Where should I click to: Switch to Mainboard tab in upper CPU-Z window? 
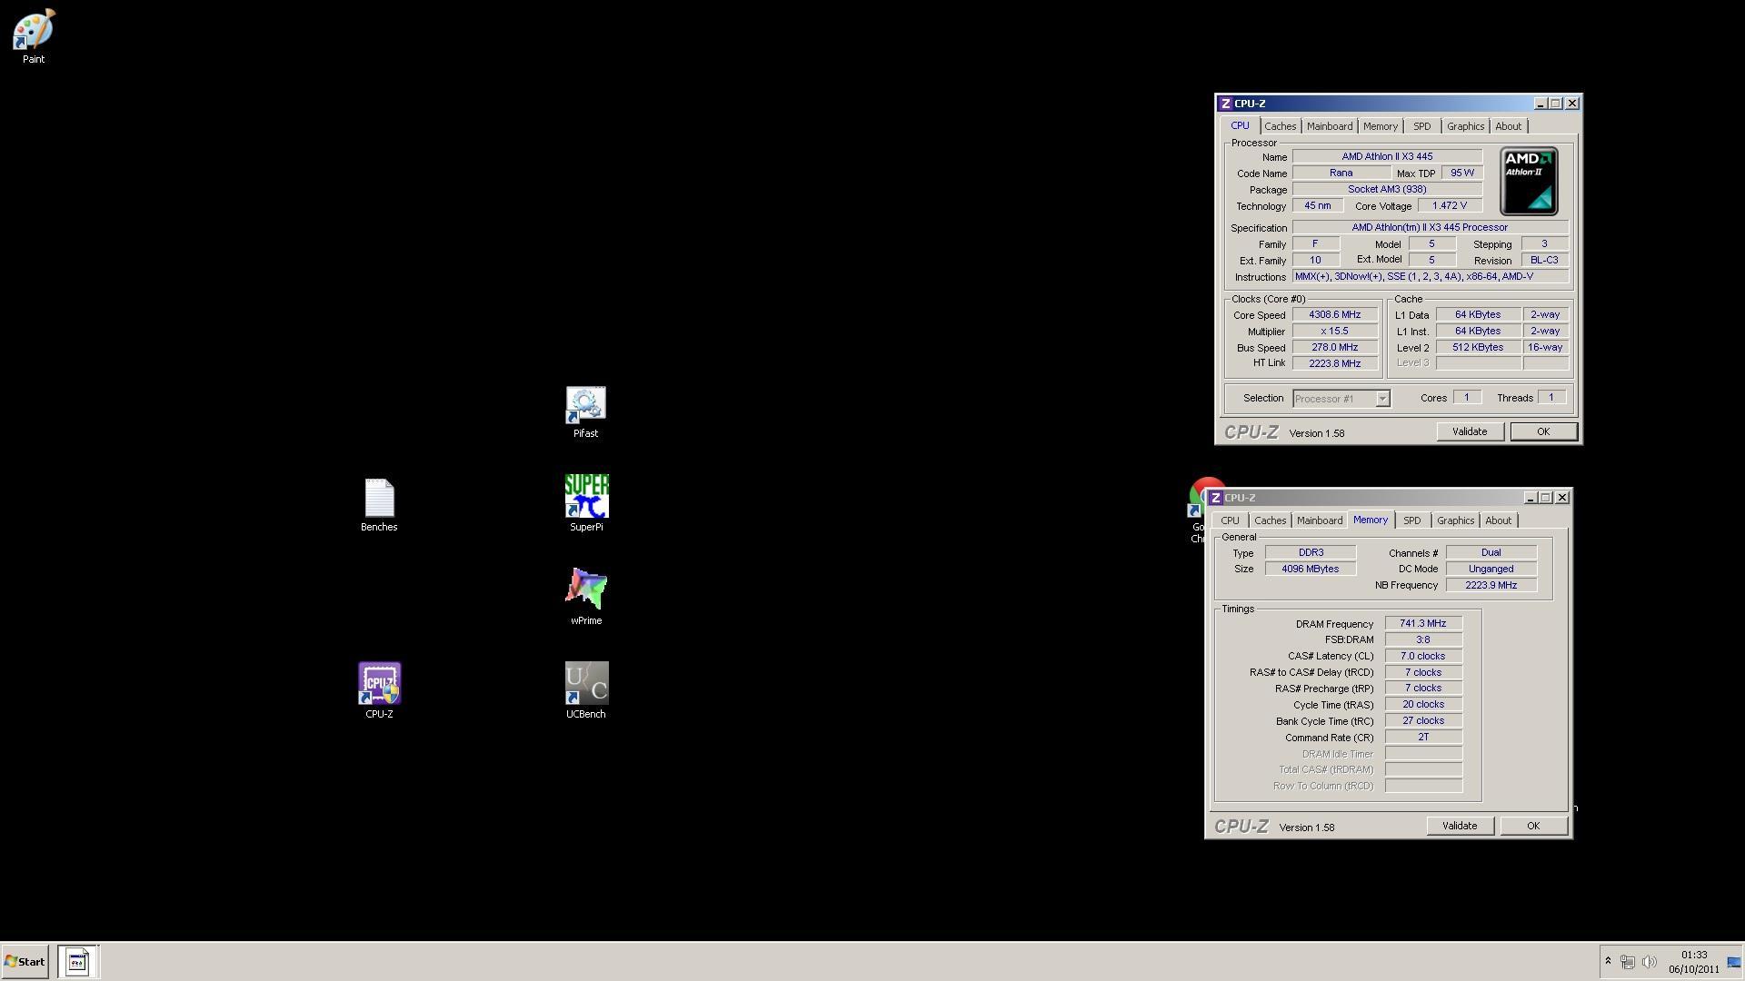point(1329,126)
